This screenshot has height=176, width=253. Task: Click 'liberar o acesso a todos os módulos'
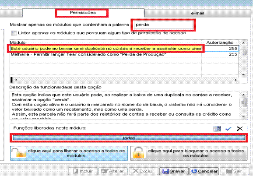69,153
